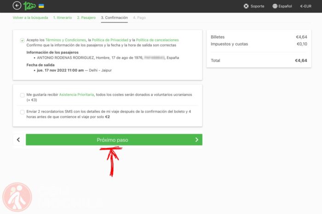Image resolution: width=322 pixels, height=214 pixels.
Task: Click the Ukraine flag icon
Action: [x=41, y=6]
